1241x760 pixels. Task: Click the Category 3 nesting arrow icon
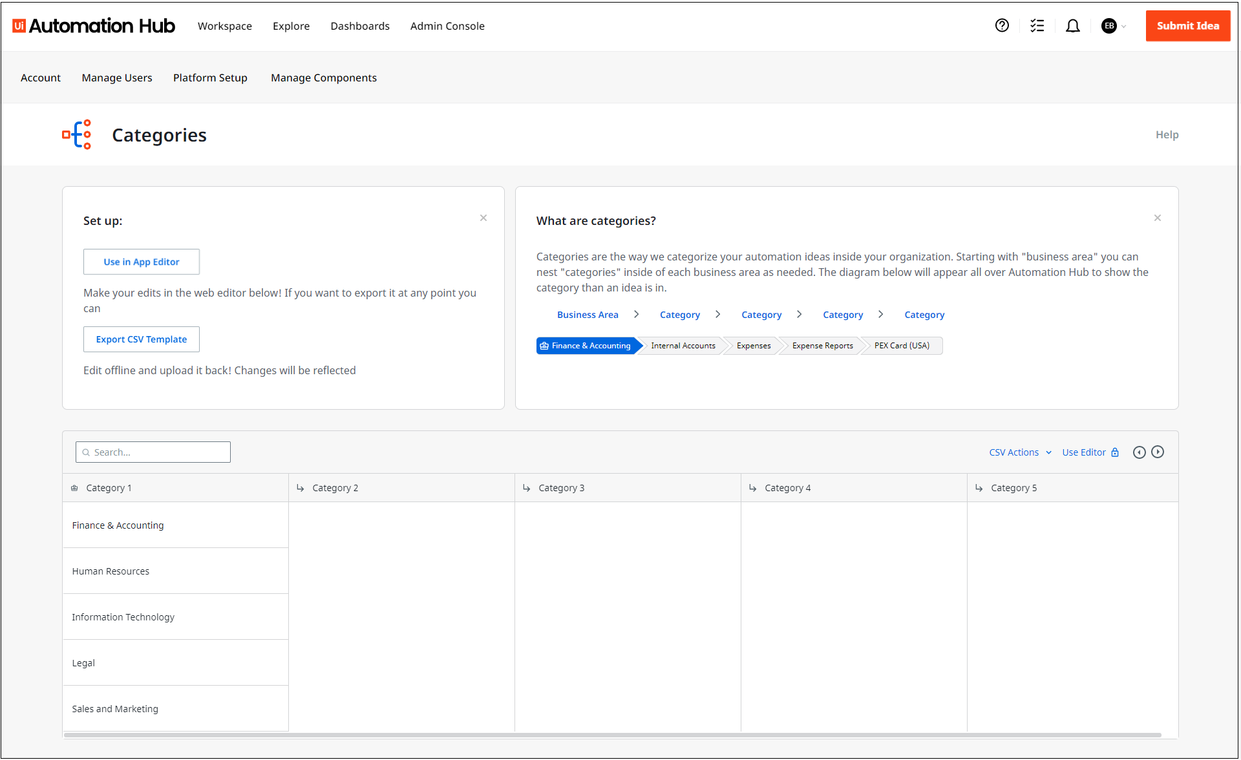point(527,488)
